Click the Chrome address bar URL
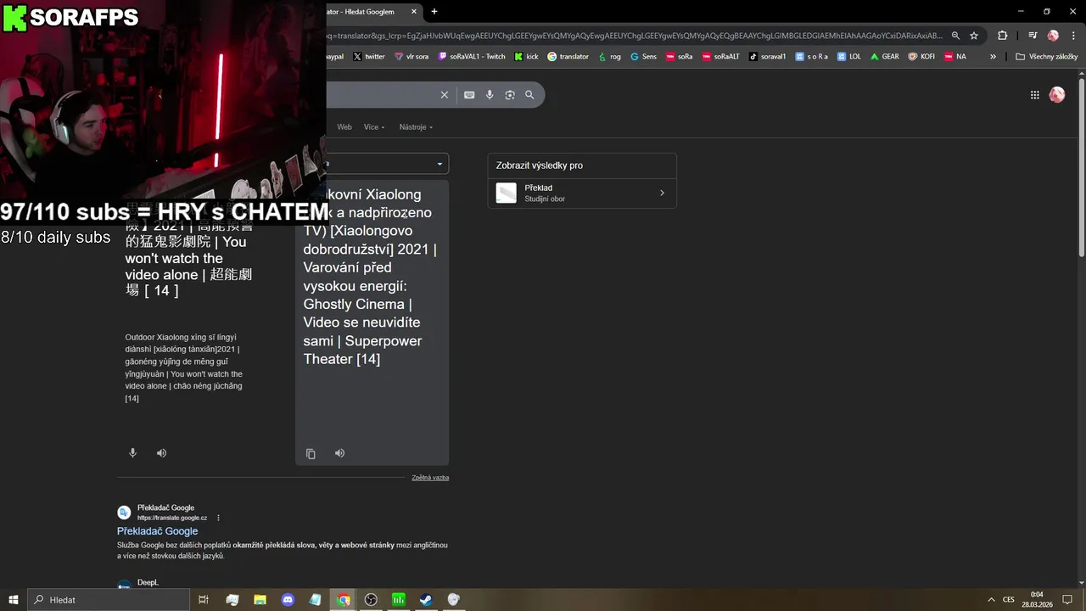Image resolution: width=1086 pixels, height=611 pixels. tap(634, 36)
